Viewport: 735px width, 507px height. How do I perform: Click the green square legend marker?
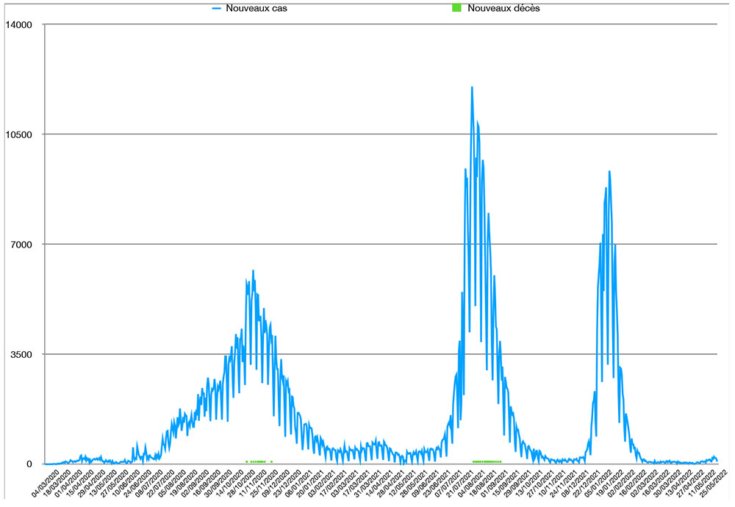[456, 8]
